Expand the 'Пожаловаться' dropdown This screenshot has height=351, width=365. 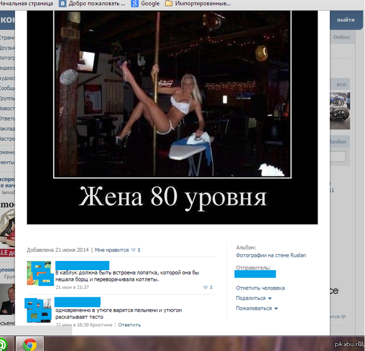[256, 308]
